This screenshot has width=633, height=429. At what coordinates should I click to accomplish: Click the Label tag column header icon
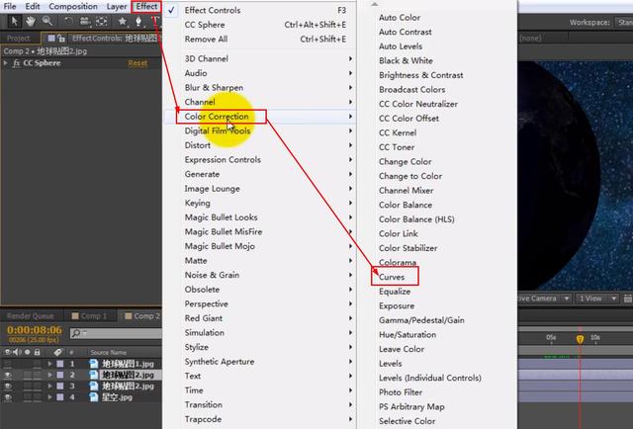[57, 352]
